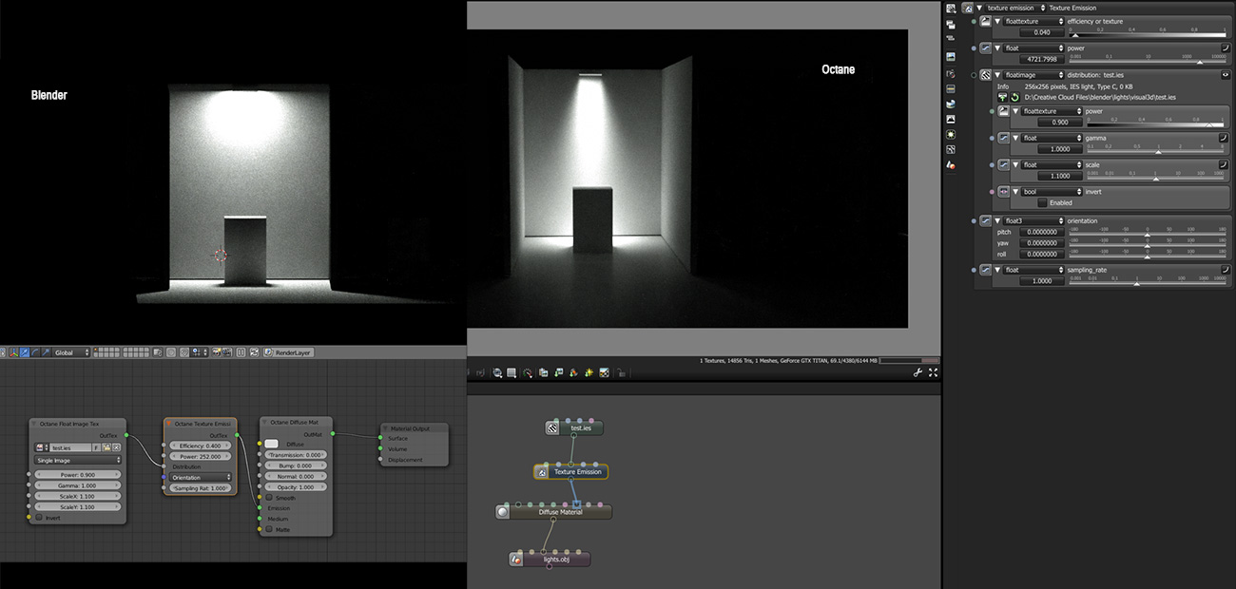Click the fullscreen expand arrows icon in Octane
Viewport: 1236px width, 589px height.
pos(933,372)
